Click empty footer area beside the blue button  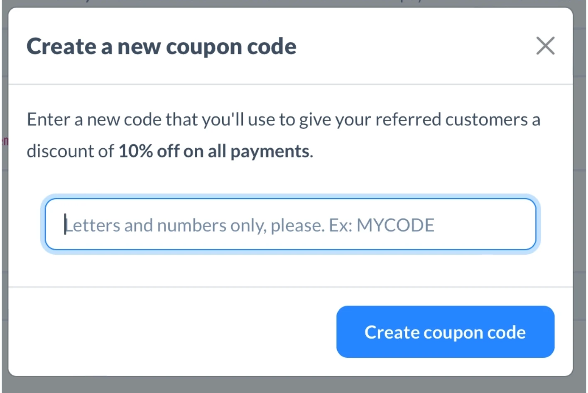coord(166,332)
